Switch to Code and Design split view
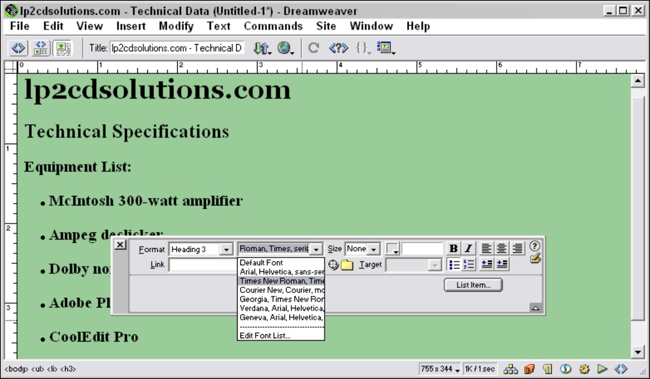 point(40,48)
